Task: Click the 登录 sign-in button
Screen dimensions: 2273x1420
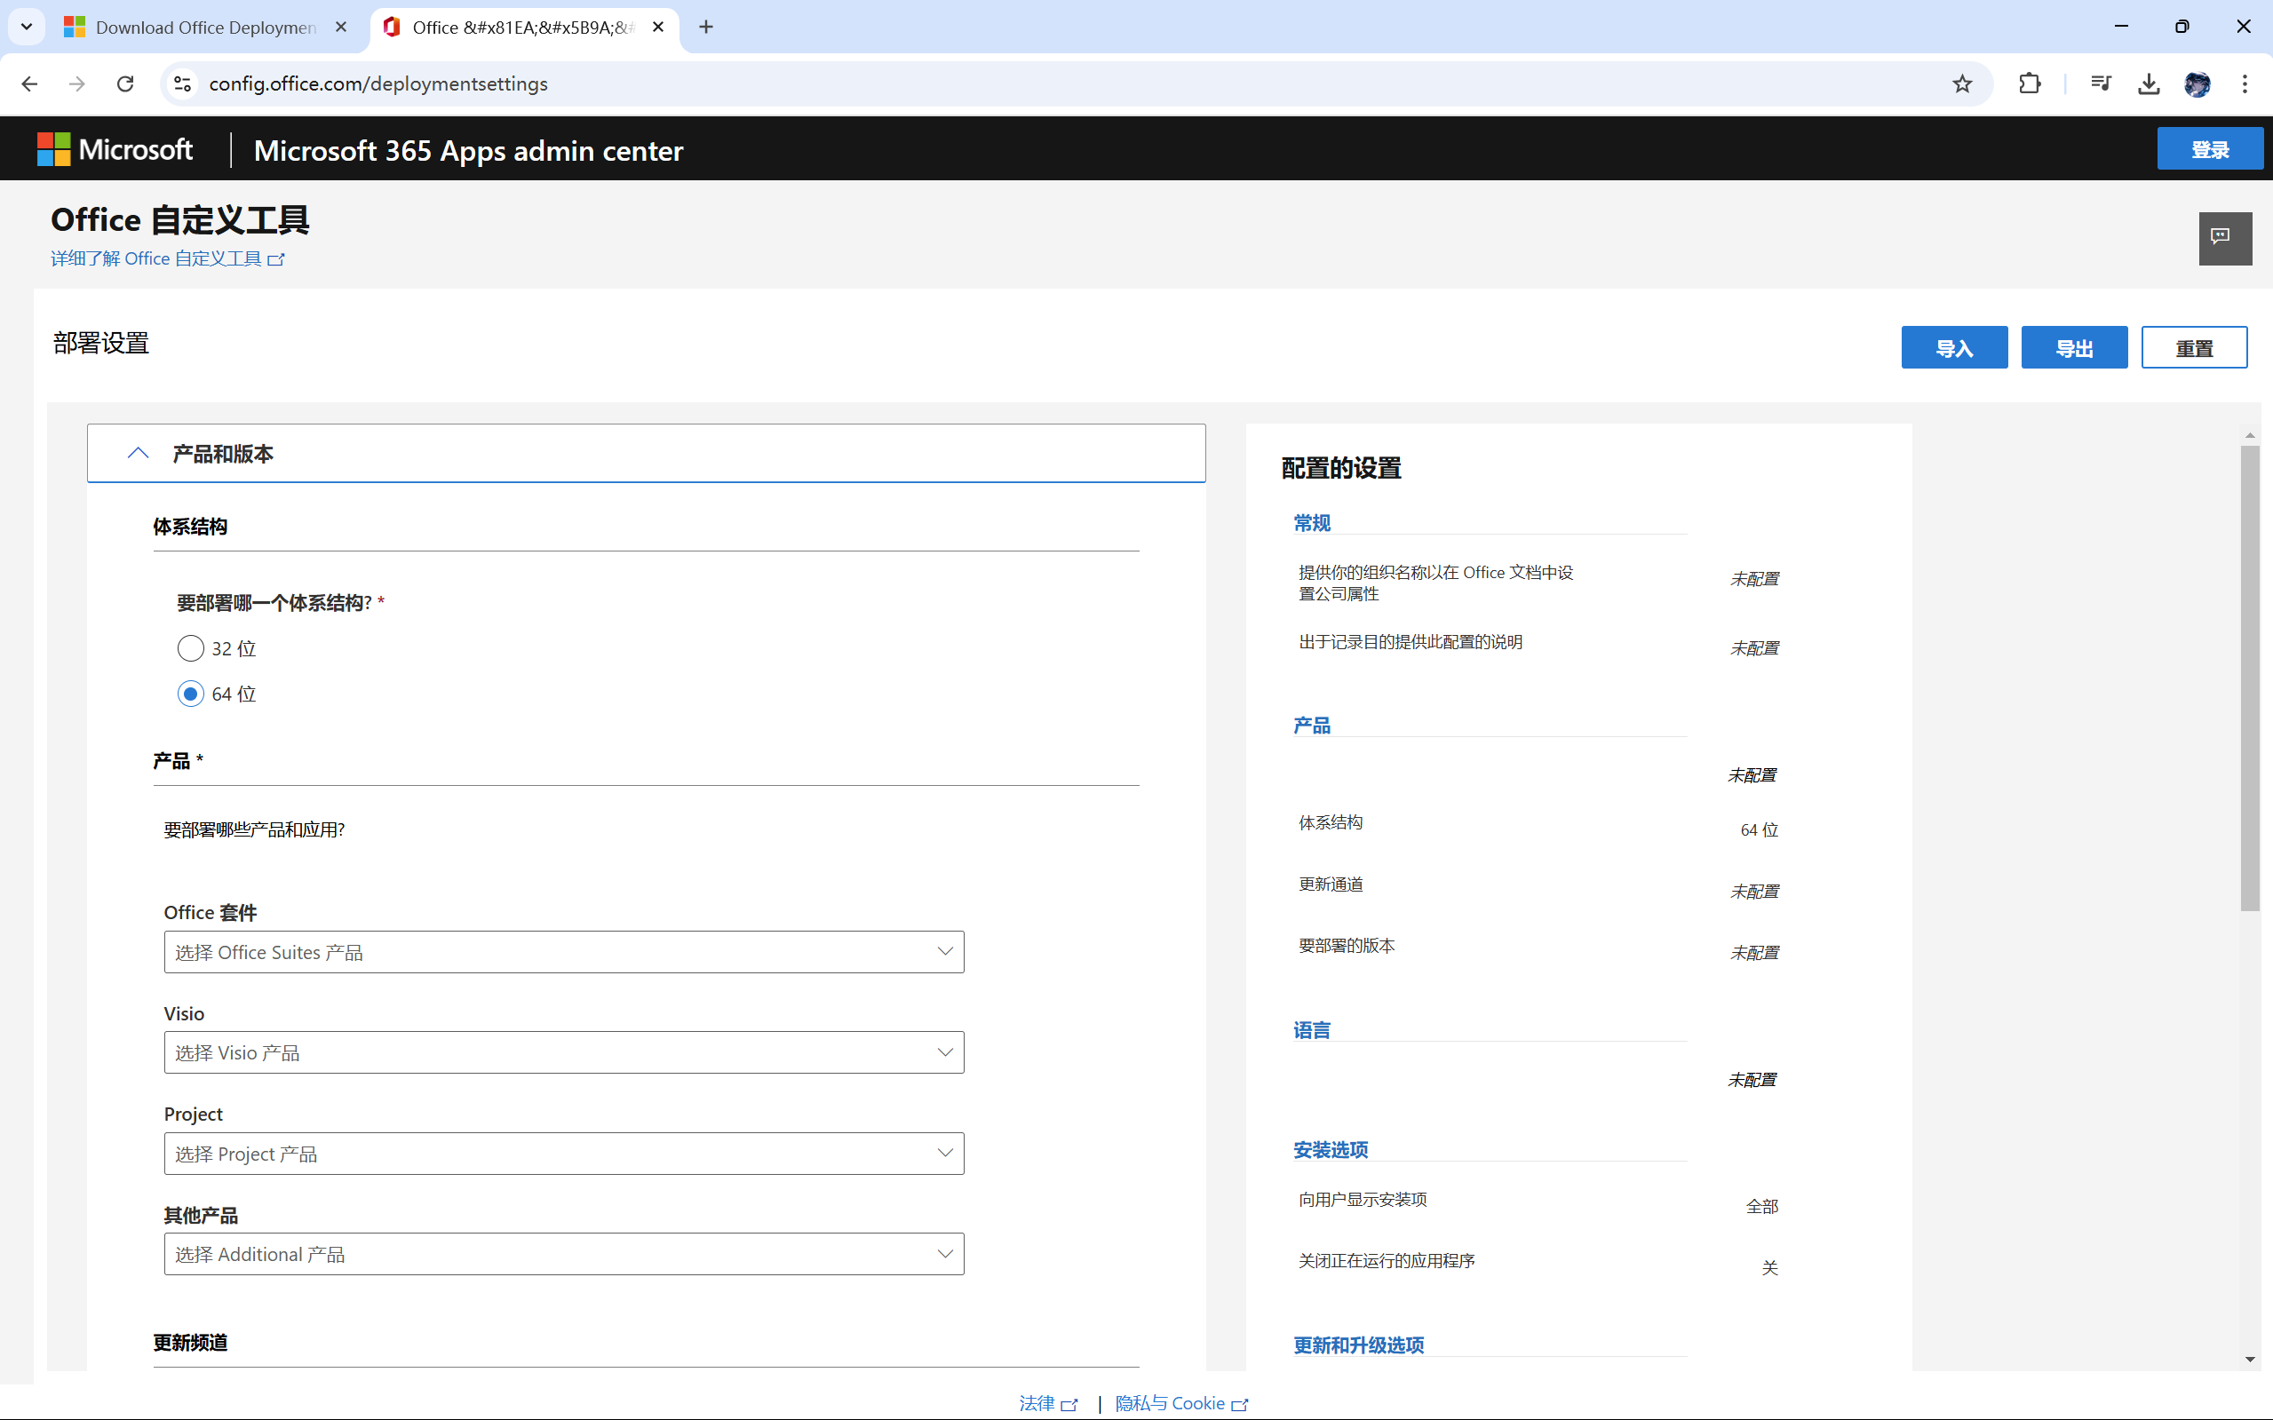Action: pos(2209,149)
